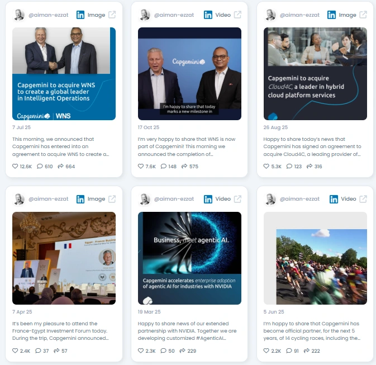The width and height of the screenshot is (376, 365).
Task: Play the Business meet agentic AI video
Action: pos(189,258)
